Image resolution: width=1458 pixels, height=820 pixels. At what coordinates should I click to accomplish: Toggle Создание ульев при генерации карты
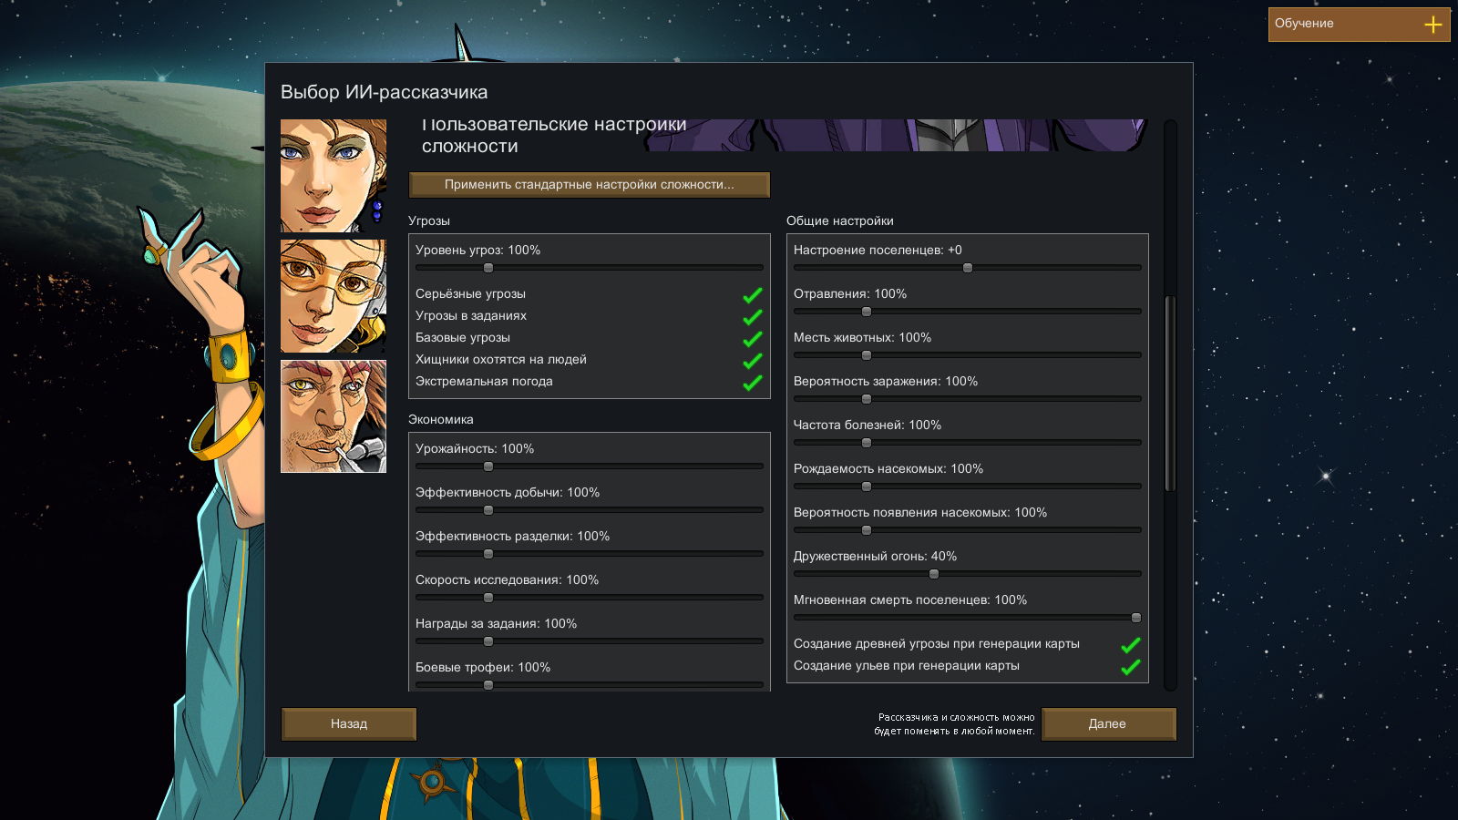click(x=1131, y=667)
